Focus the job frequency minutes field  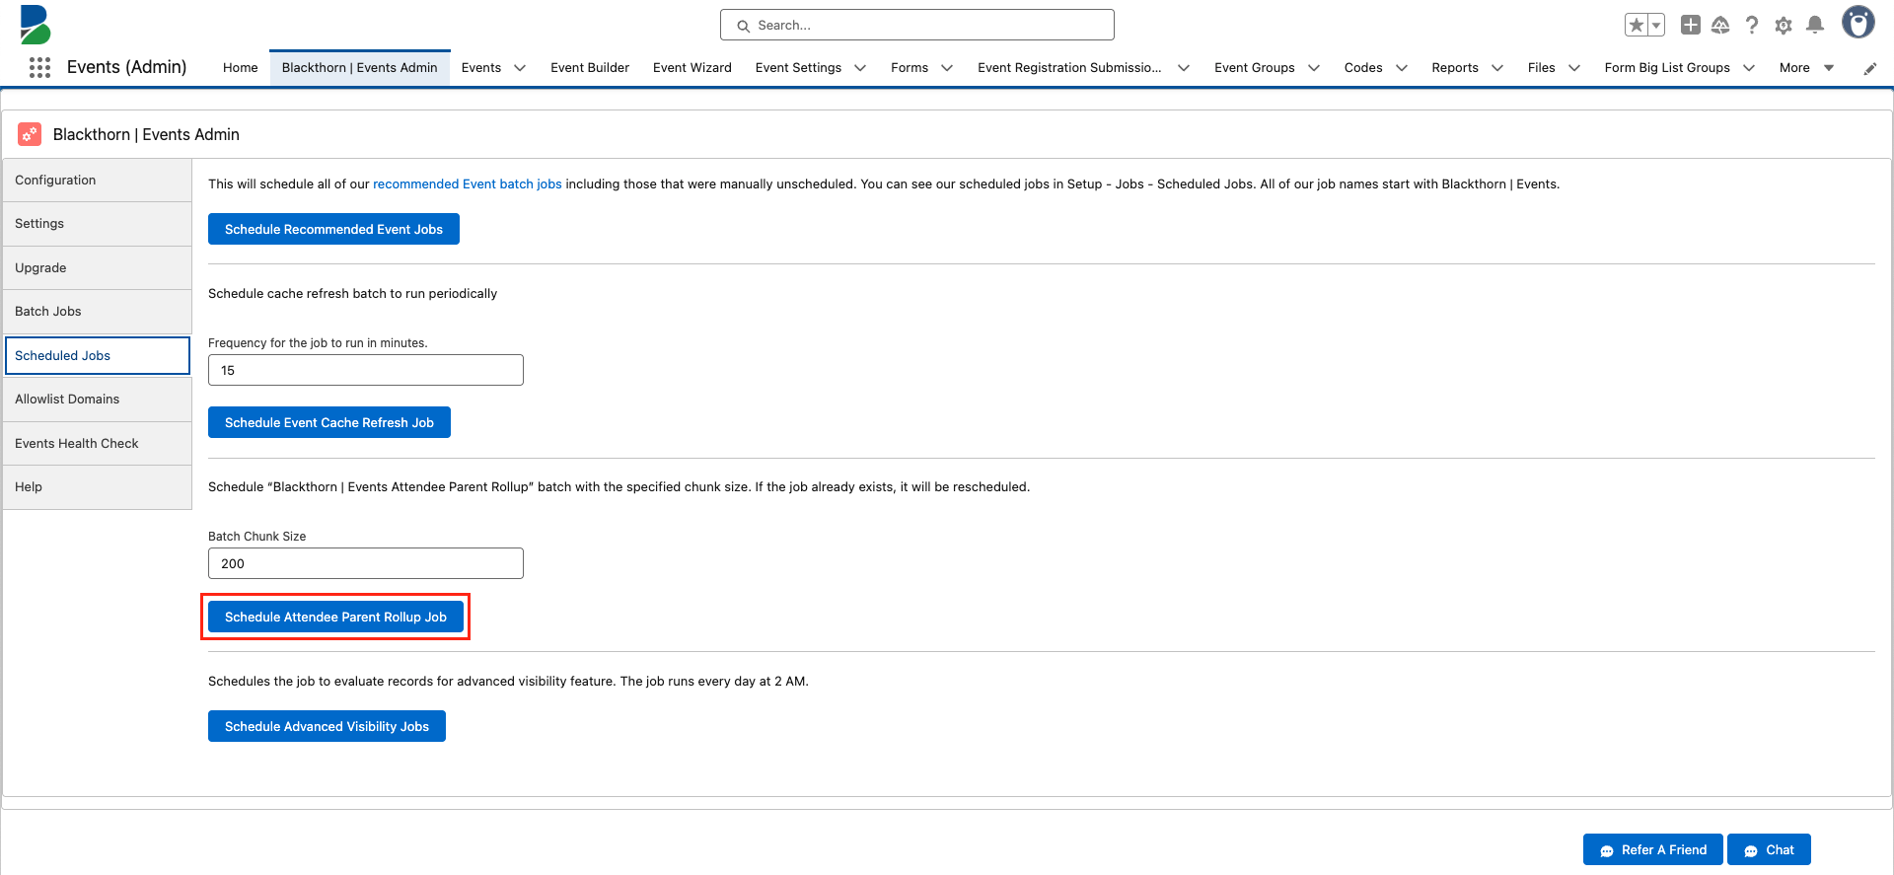[x=366, y=370]
